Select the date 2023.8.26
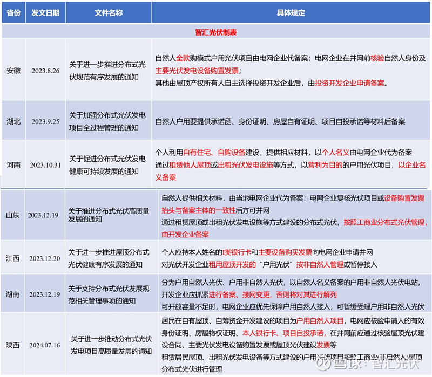This screenshot has height=377, width=432. pos(45,71)
